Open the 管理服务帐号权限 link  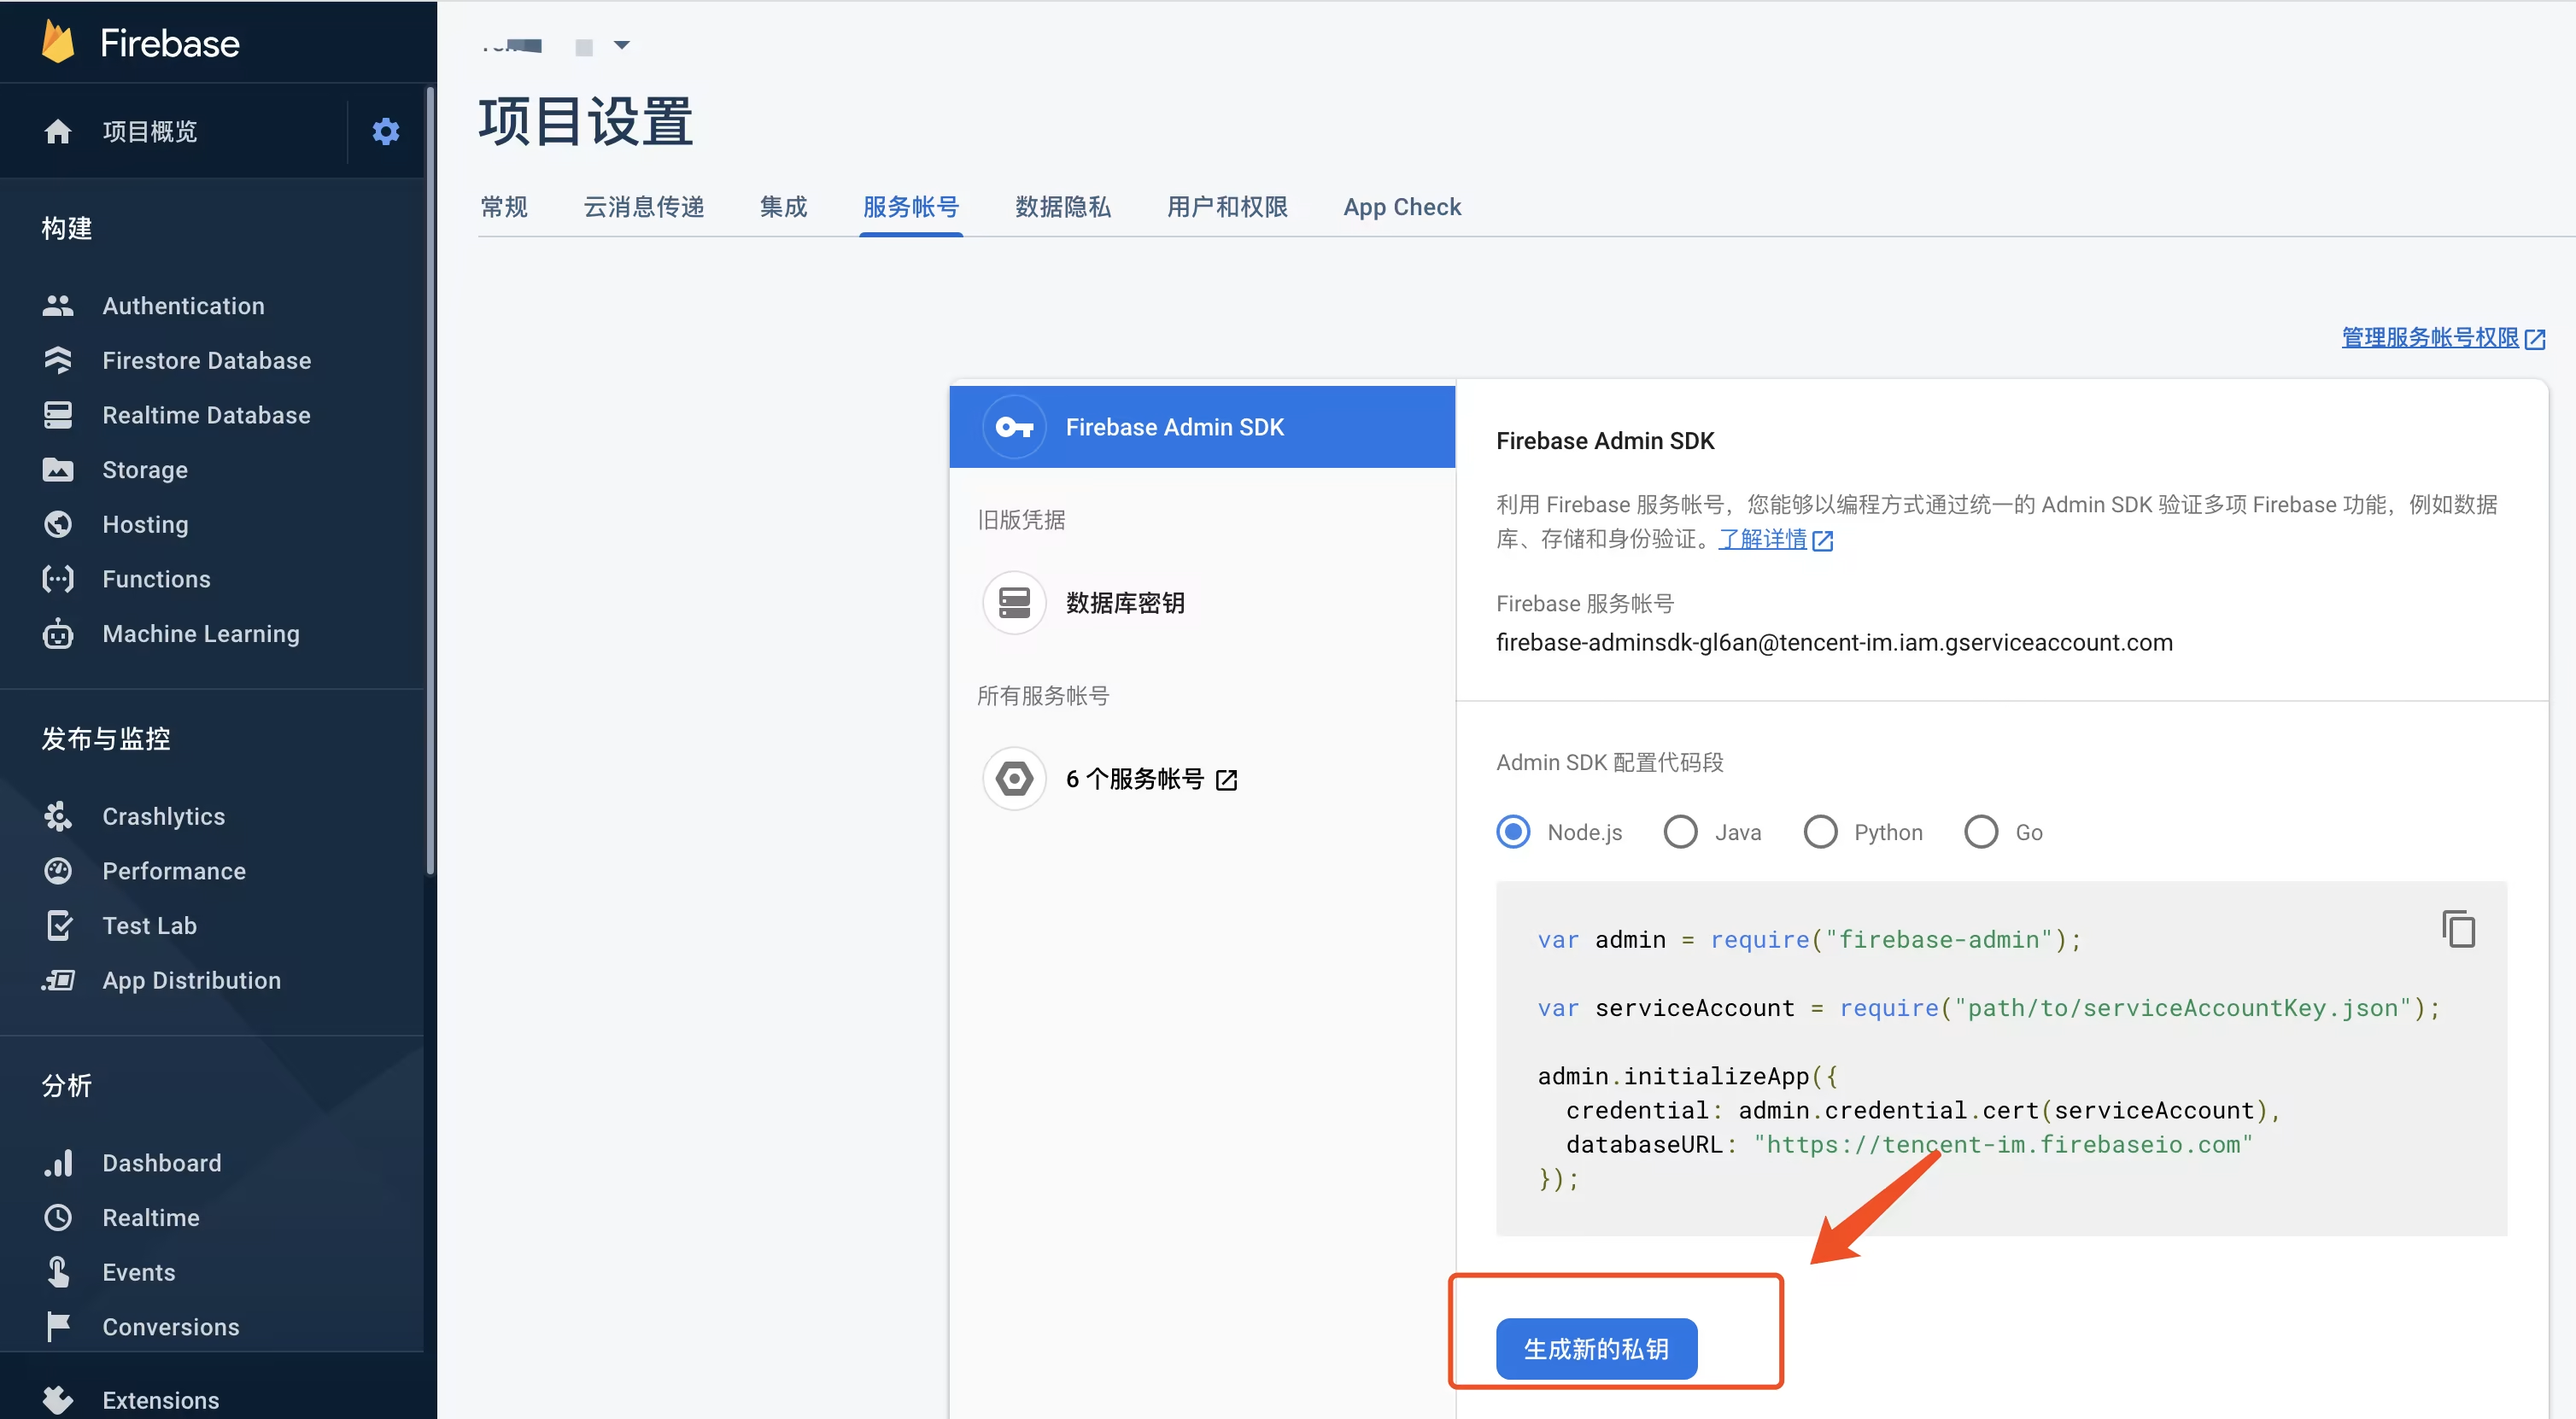pyautogui.click(x=2432, y=338)
